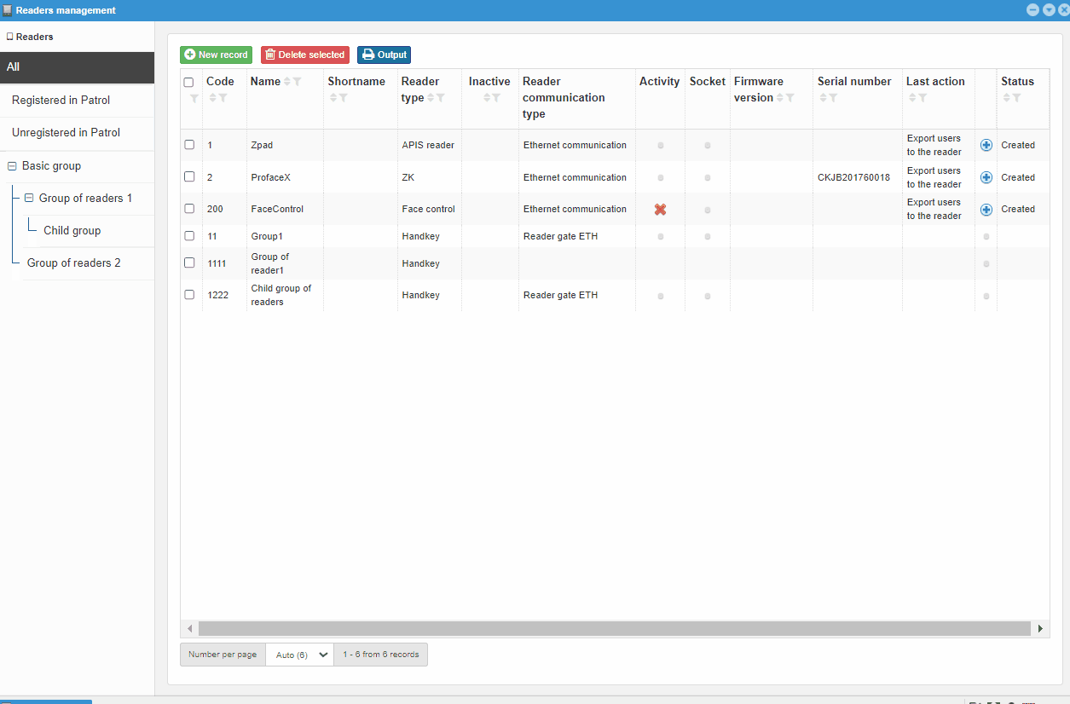
Task: Click the scrollbar right arrow
Action: coord(1040,628)
